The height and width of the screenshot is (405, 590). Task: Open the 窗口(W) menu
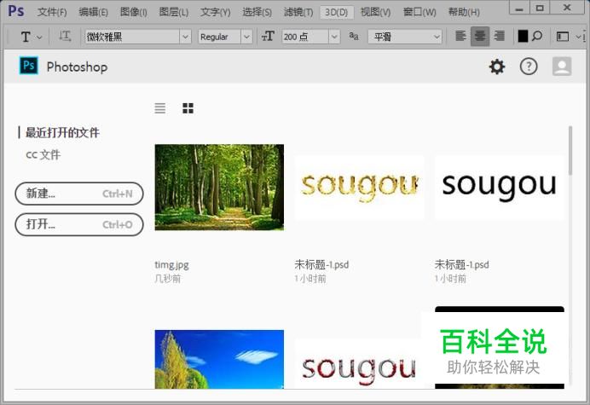[419, 12]
